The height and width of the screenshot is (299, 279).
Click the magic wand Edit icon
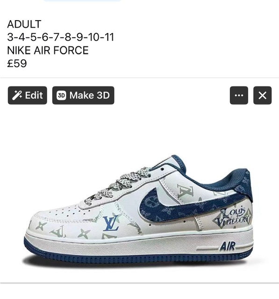(x=17, y=95)
